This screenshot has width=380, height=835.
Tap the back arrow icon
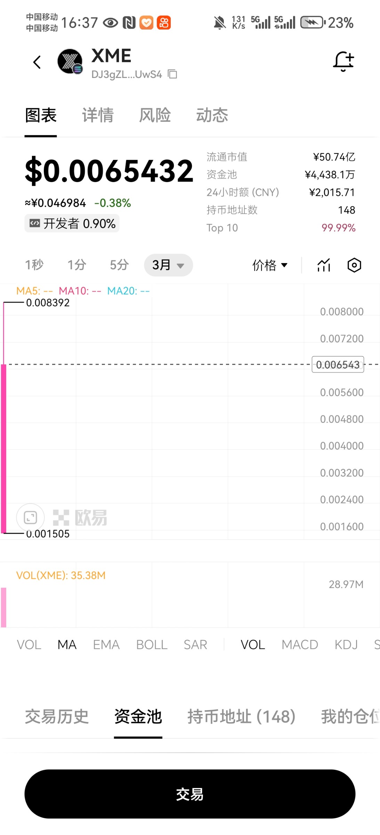click(x=37, y=62)
